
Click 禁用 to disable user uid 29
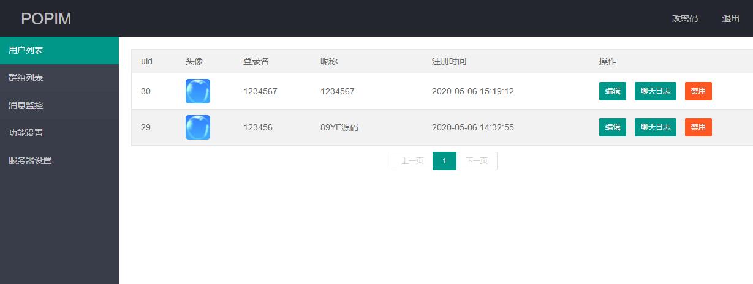coord(698,127)
